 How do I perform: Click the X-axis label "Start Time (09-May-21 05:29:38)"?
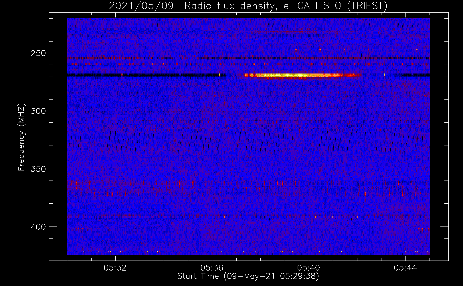(248, 276)
